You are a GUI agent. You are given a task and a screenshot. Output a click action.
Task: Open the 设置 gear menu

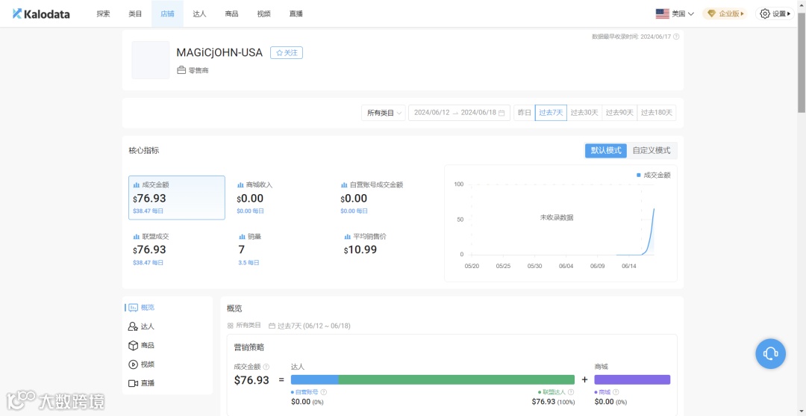click(775, 14)
